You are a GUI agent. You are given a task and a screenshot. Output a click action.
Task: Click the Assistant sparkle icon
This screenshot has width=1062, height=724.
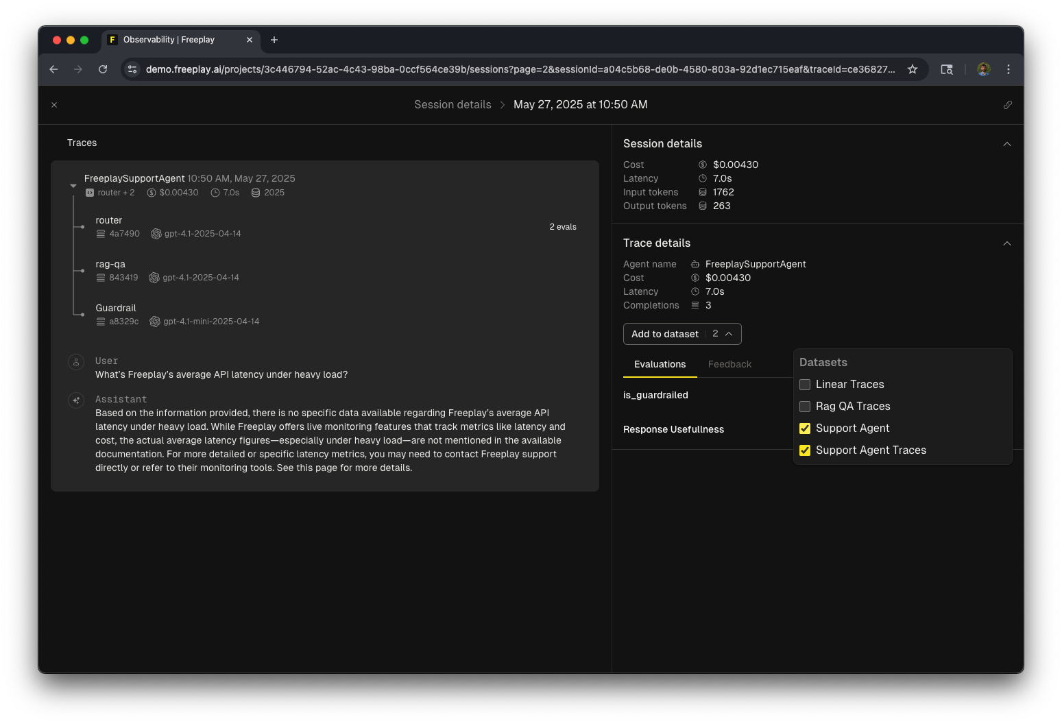coord(76,400)
